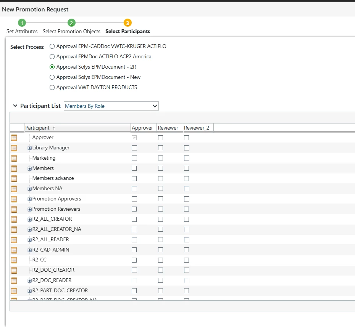Check Approver box for R2_DOC_CREATOR
355x327 pixels.
(134, 270)
